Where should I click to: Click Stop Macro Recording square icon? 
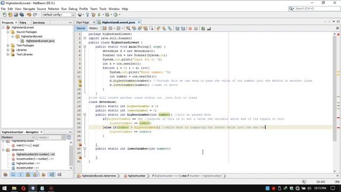196,28
